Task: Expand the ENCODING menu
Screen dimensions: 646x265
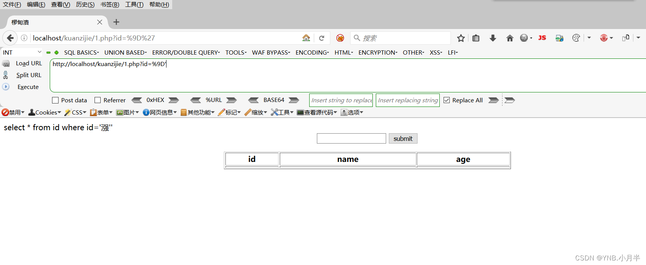Action: [312, 52]
